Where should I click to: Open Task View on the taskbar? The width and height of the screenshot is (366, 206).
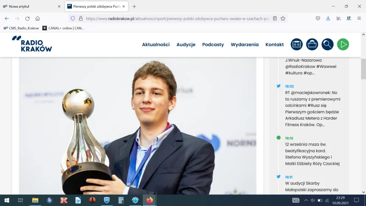(x=21, y=200)
